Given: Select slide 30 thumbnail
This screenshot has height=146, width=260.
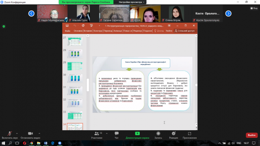Looking at the screenshot, I should coord(75,78).
